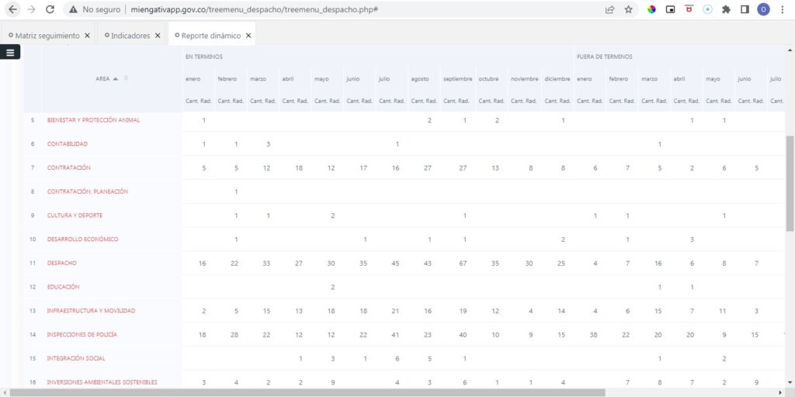Open CONTABILIDAD area link
Screen dimensions: 795x397
coord(67,143)
